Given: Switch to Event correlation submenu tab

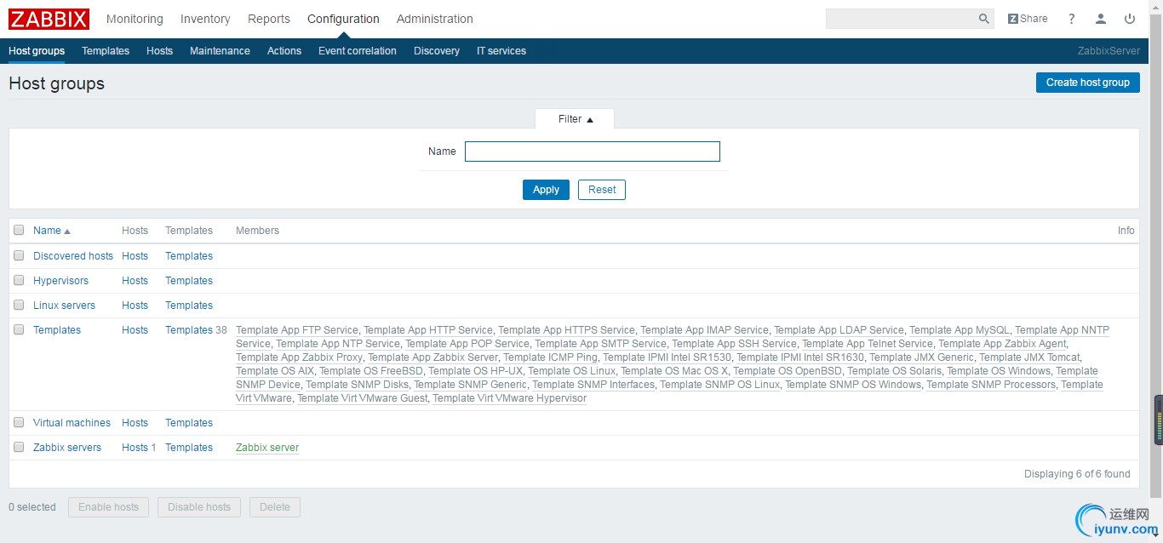Looking at the screenshot, I should [358, 51].
